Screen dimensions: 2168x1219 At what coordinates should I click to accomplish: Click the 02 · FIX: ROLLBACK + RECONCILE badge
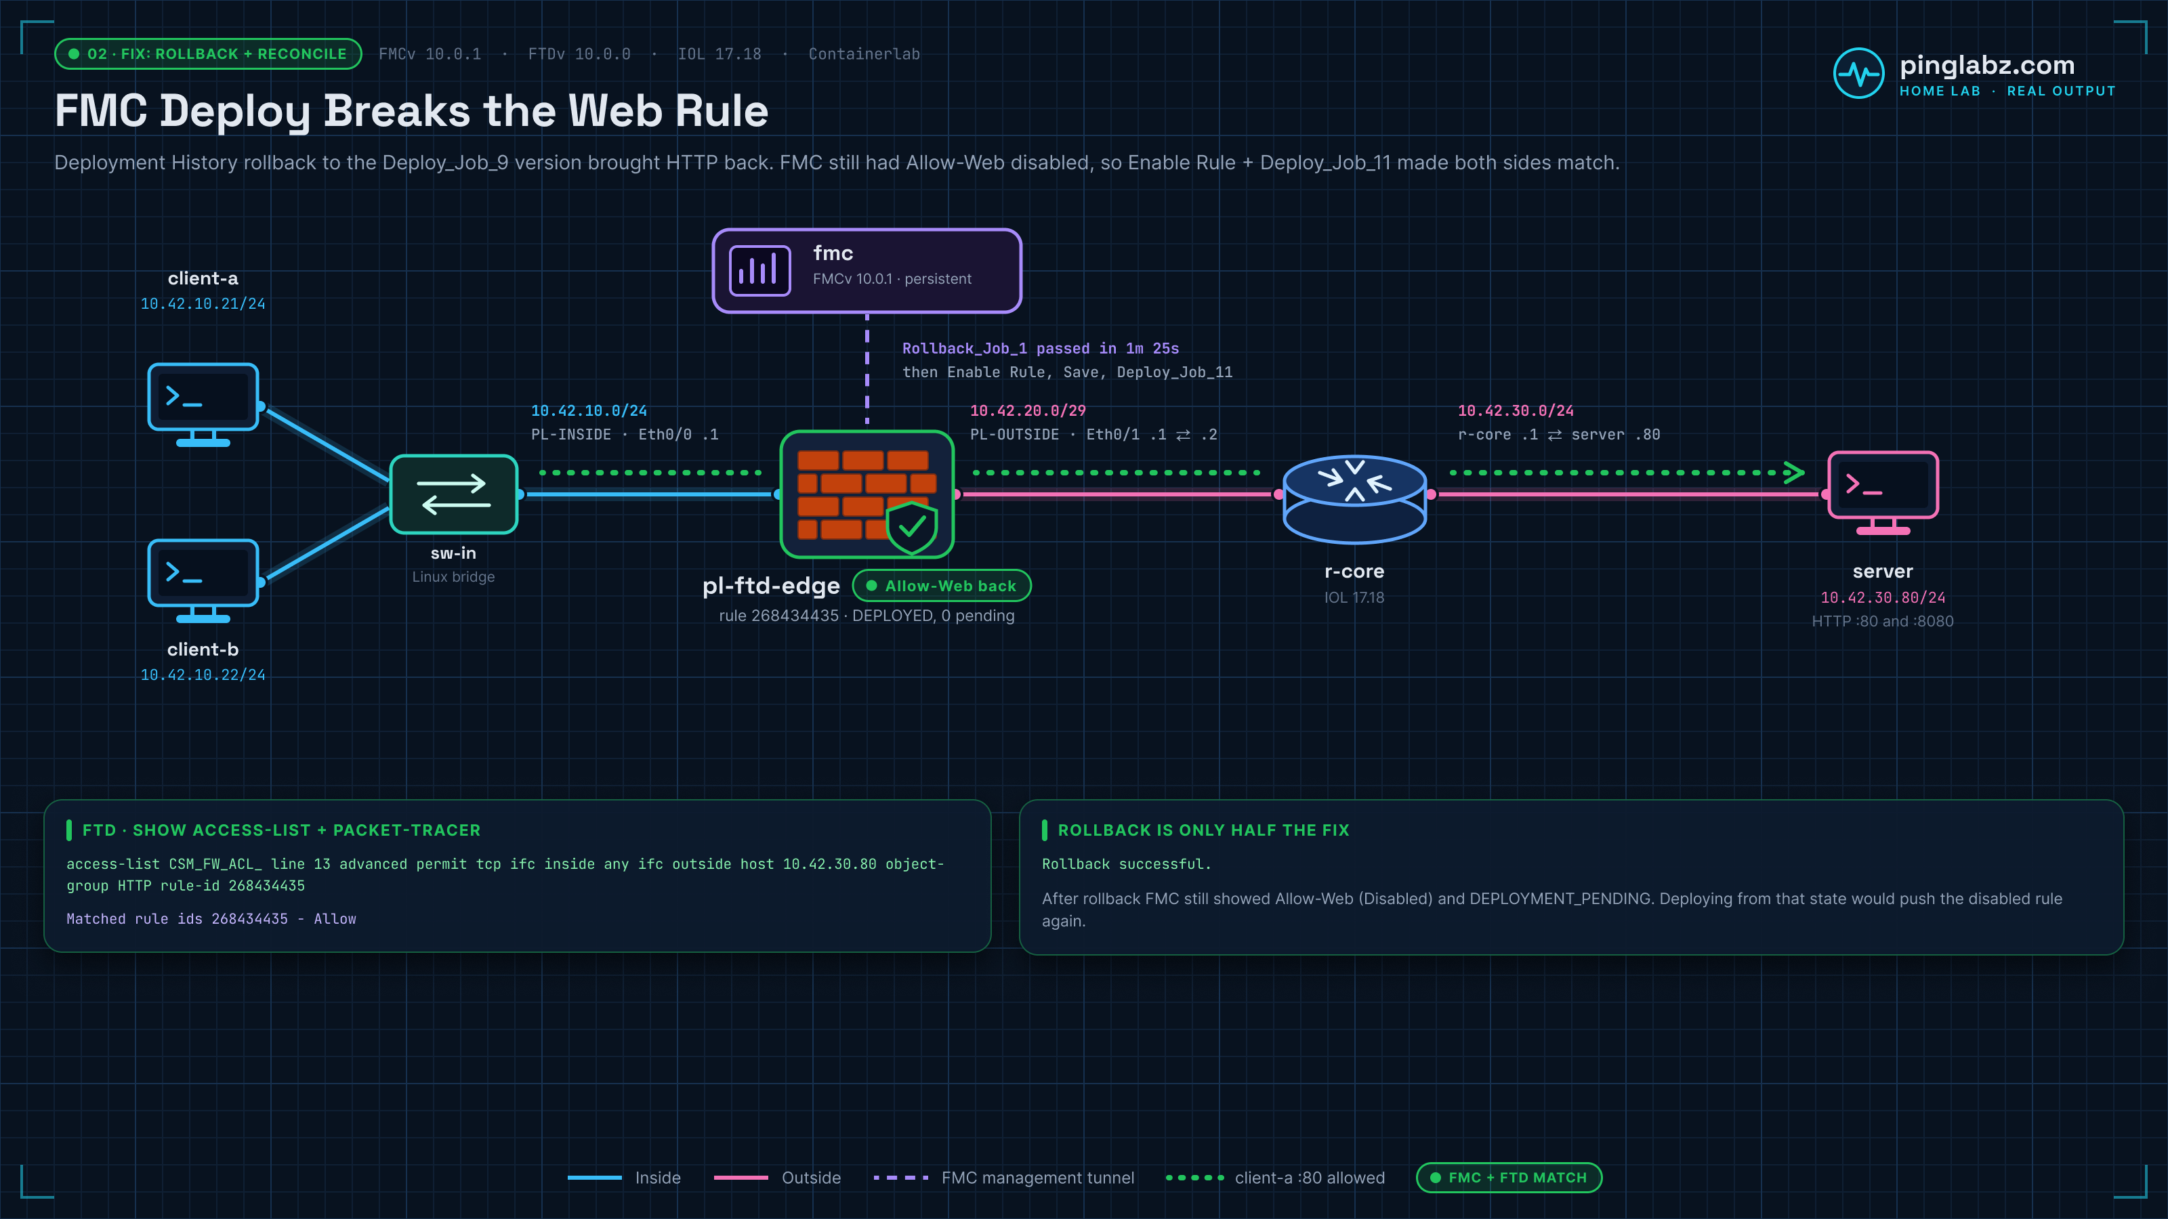coord(208,54)
